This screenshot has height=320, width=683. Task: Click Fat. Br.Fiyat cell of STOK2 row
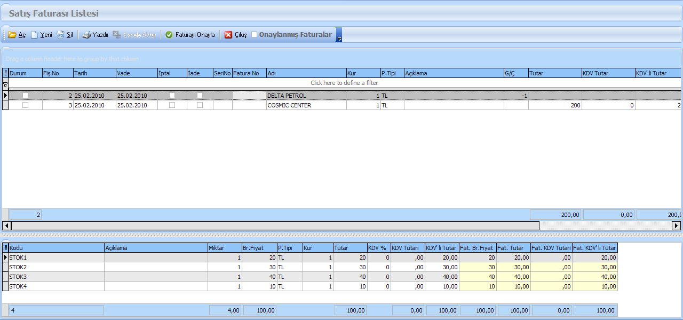click(478, 267)
